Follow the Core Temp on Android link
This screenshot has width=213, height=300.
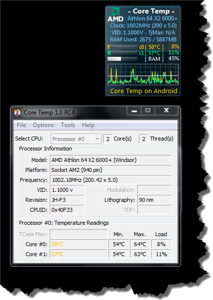pos(144,91)
